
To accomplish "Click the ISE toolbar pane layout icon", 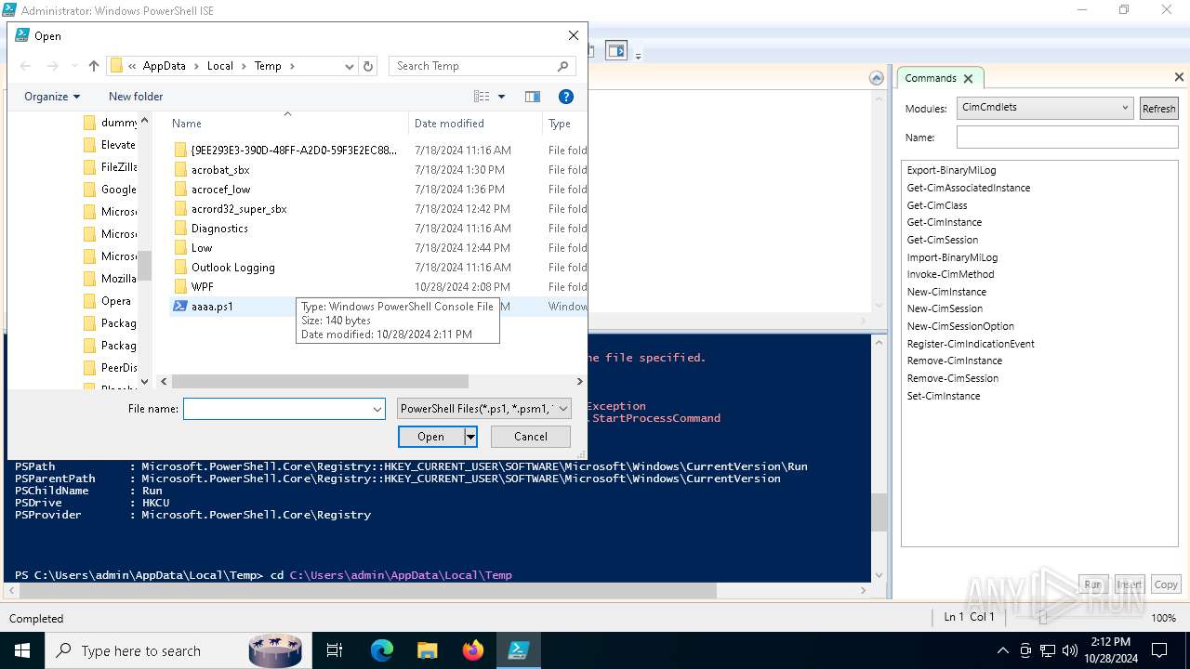I will 615,51.
